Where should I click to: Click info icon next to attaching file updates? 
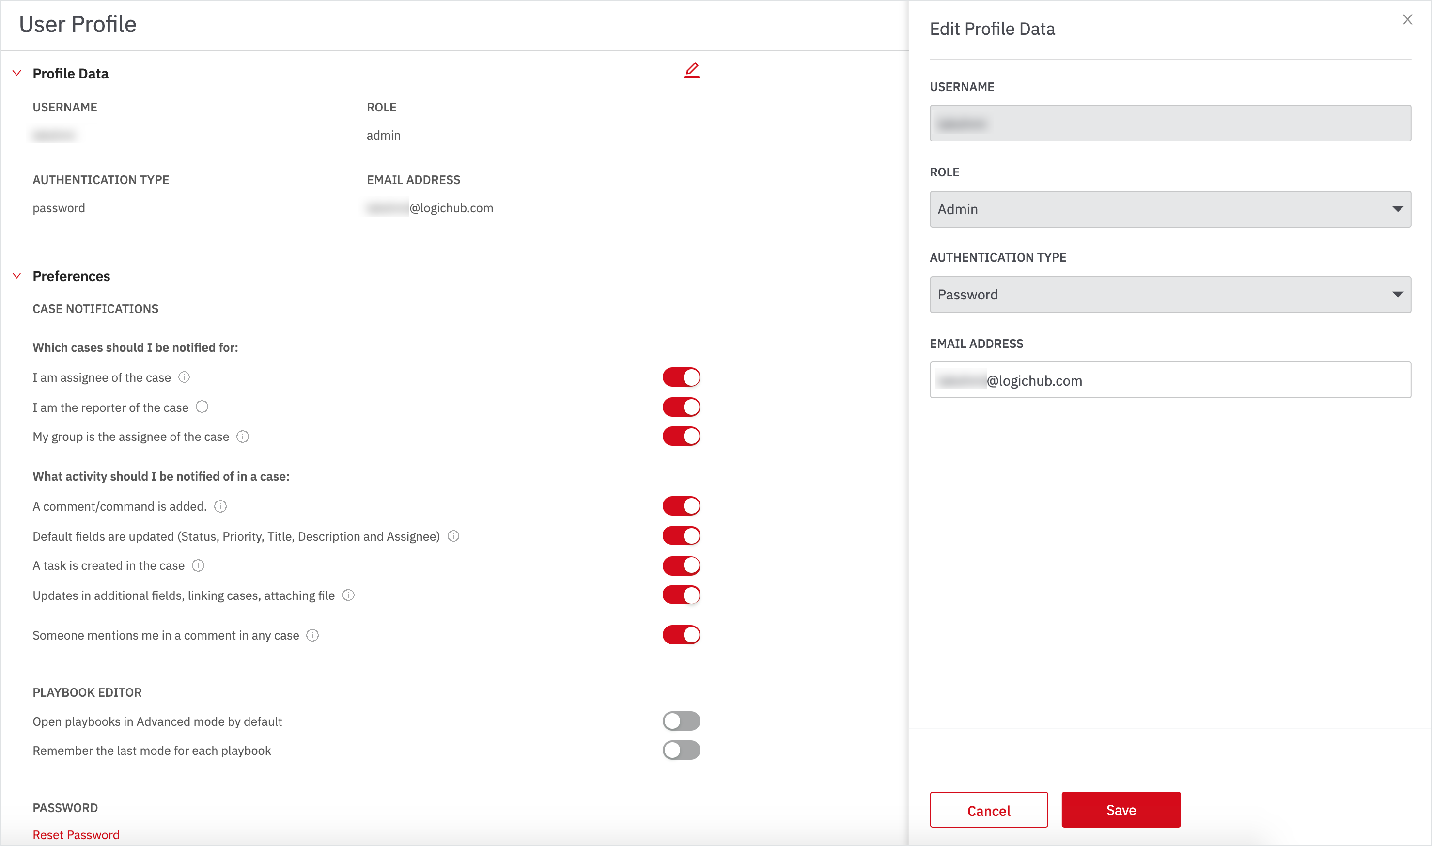click(348, 595)
